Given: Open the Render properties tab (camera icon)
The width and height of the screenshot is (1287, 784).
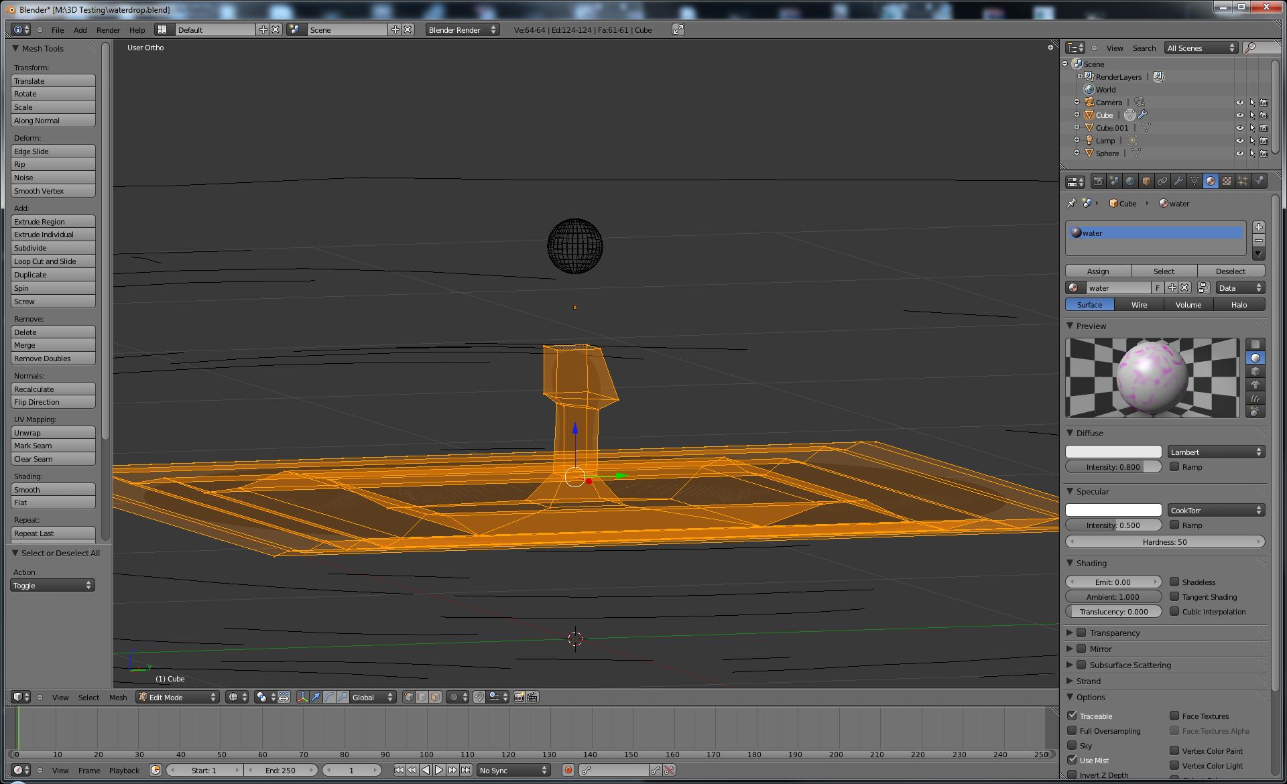Looking at the screenshot, I should 1098,181.
